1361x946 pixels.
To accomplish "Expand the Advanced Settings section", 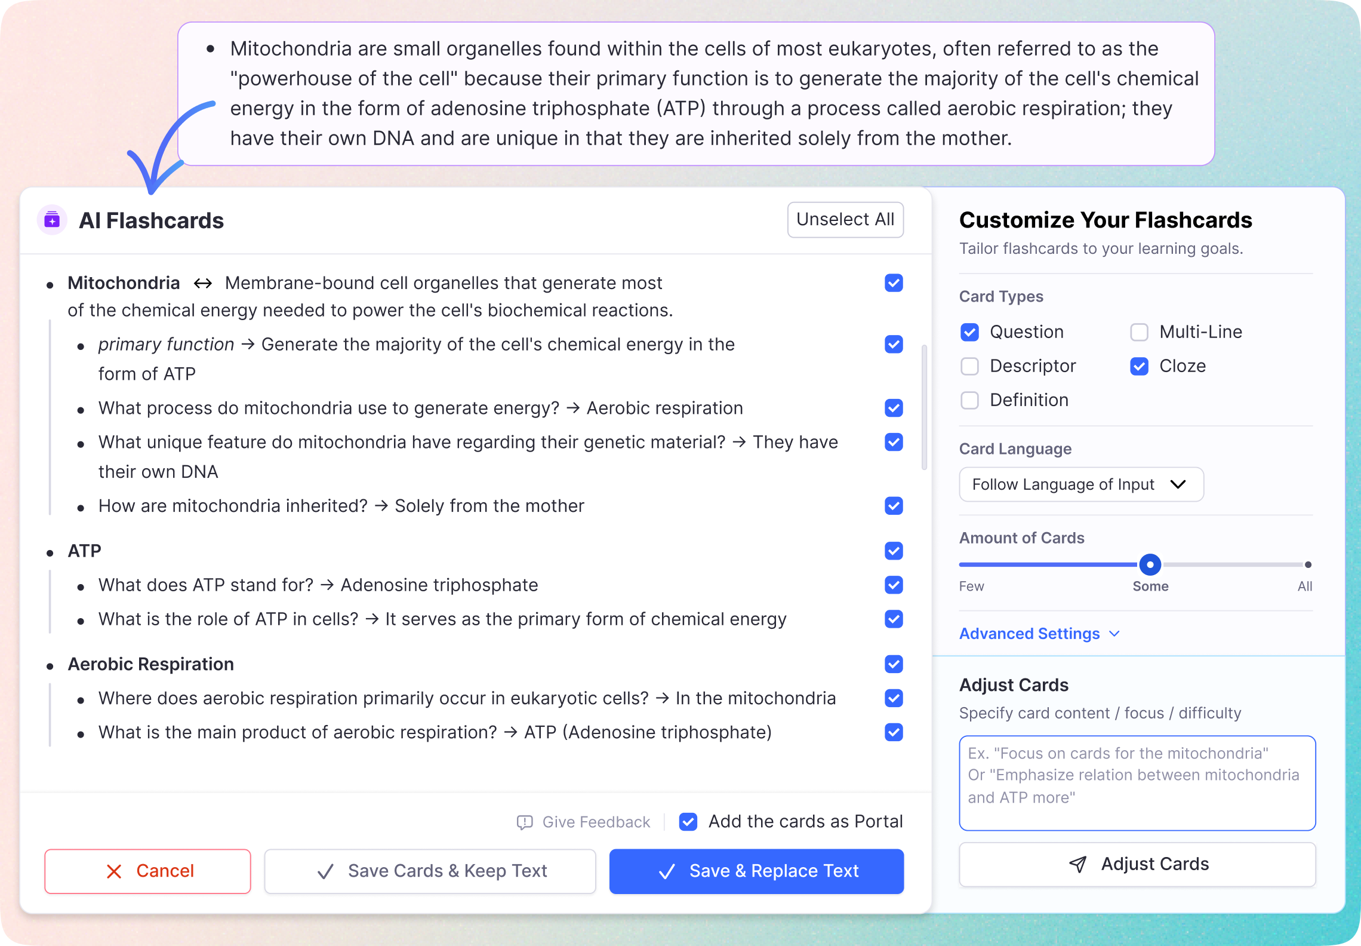I will click(x=1040, y=634).
